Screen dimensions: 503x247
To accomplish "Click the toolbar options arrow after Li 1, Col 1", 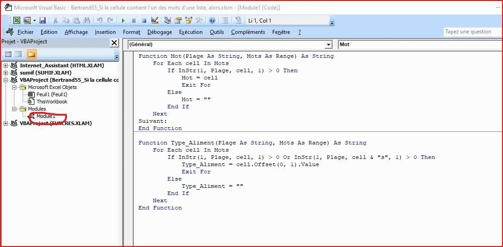I will coord(332,23).
